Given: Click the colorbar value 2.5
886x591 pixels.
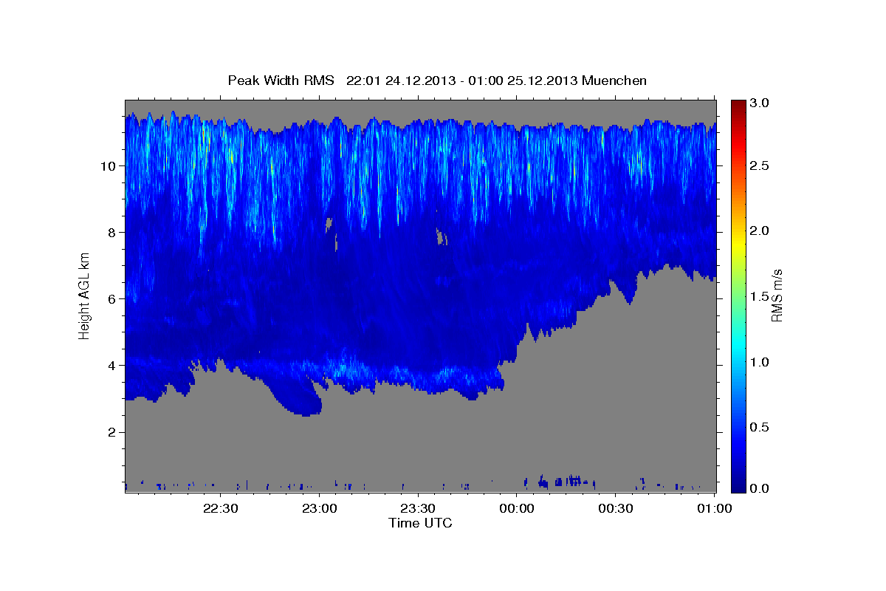Looking at the screenshot, I should point(761,166).
